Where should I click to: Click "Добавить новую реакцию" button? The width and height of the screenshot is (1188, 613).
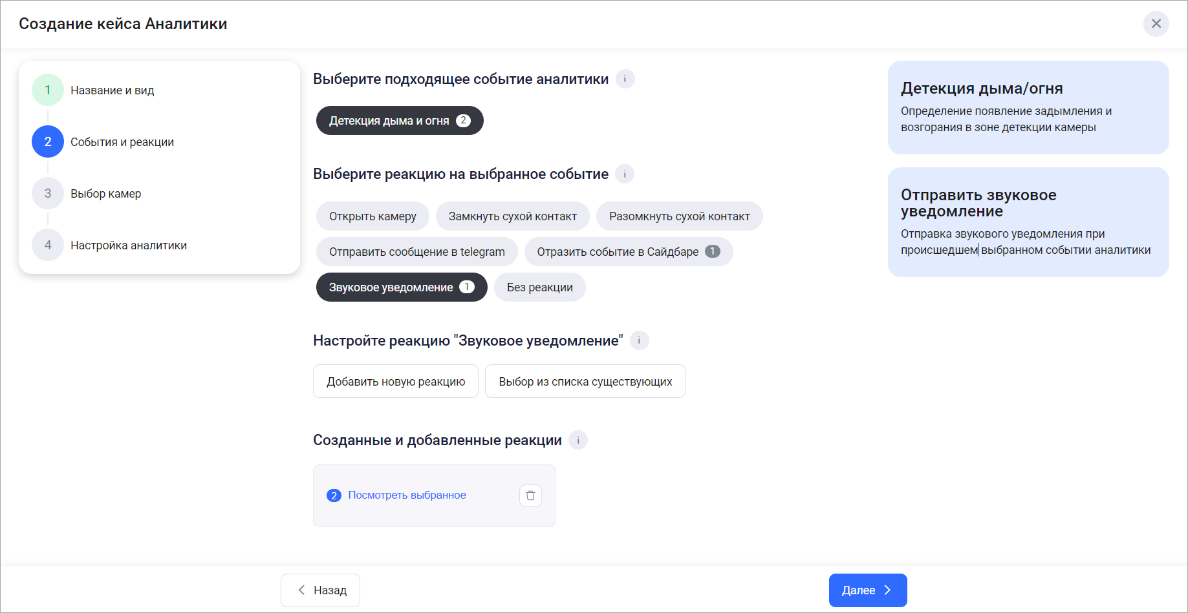point(396,381)
